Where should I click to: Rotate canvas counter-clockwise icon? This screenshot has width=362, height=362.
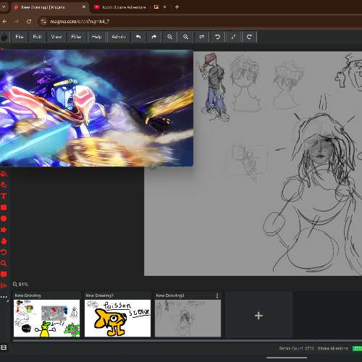217,37
